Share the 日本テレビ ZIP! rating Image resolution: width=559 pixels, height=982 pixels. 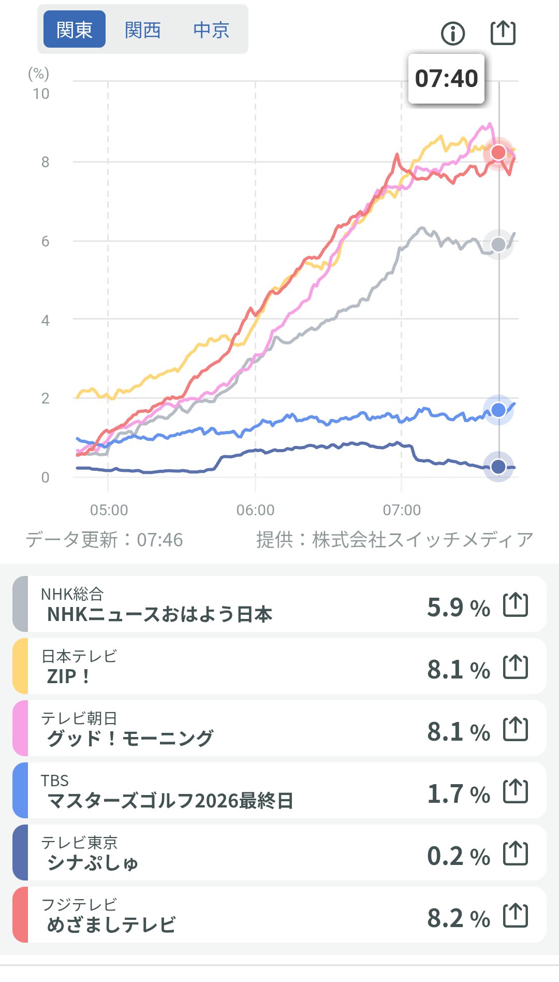point(516,667)
